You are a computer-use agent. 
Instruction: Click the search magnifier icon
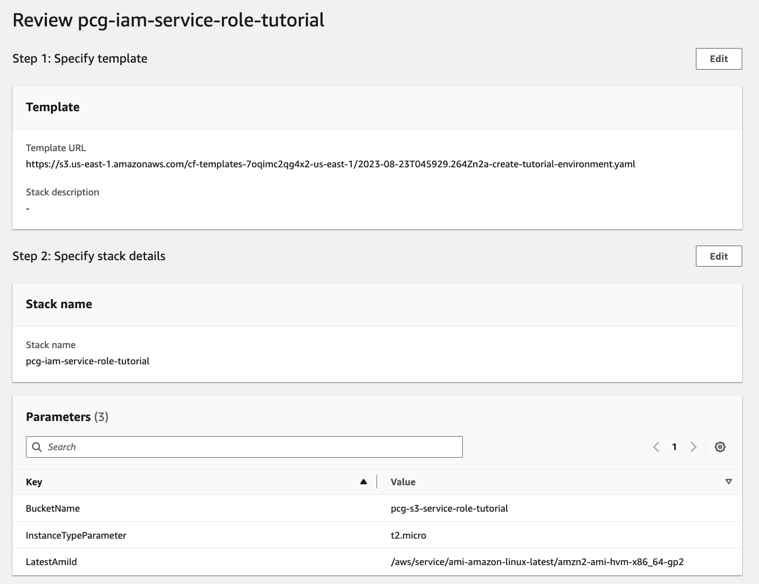pyautogui.click(x=37, y=447)
